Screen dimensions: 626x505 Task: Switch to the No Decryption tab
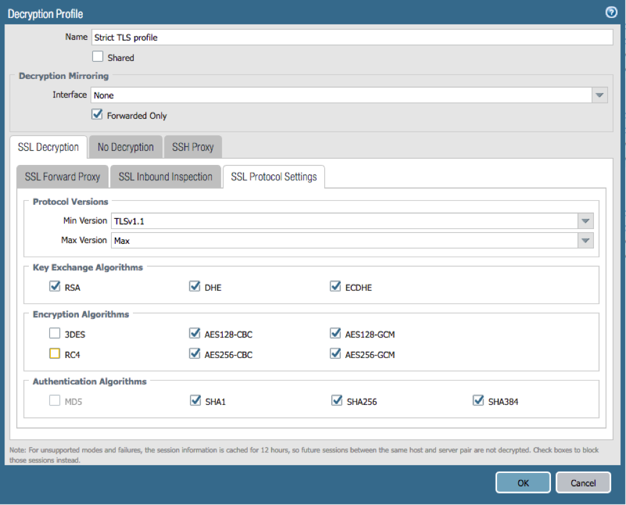tap(125, 147)
